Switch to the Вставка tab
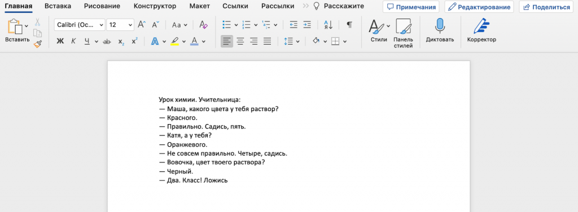 [58, 6]
